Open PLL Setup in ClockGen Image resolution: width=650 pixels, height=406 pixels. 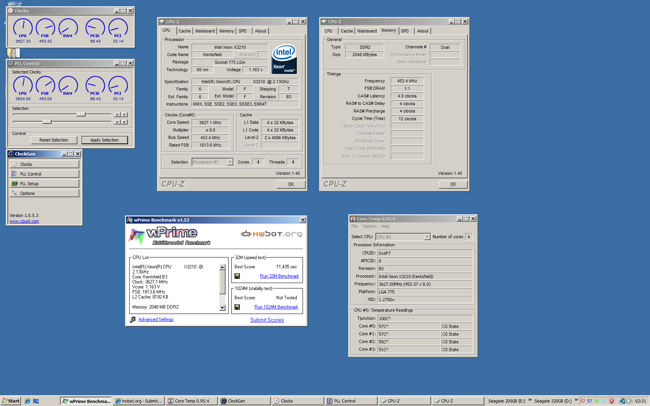pos(44,184)
